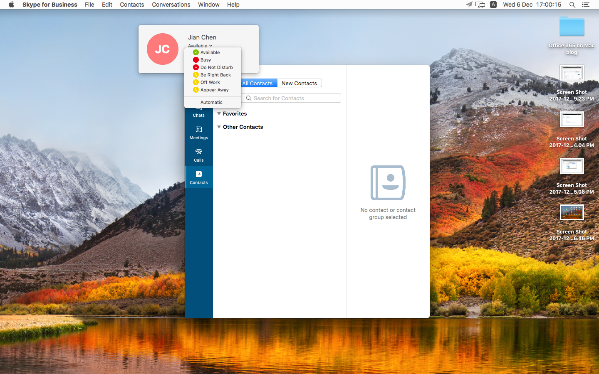Screen dimensions: 599x374
Task: Click the search magnifier icon in contacts
Action: pyautogui.click(x=249, y=98)
